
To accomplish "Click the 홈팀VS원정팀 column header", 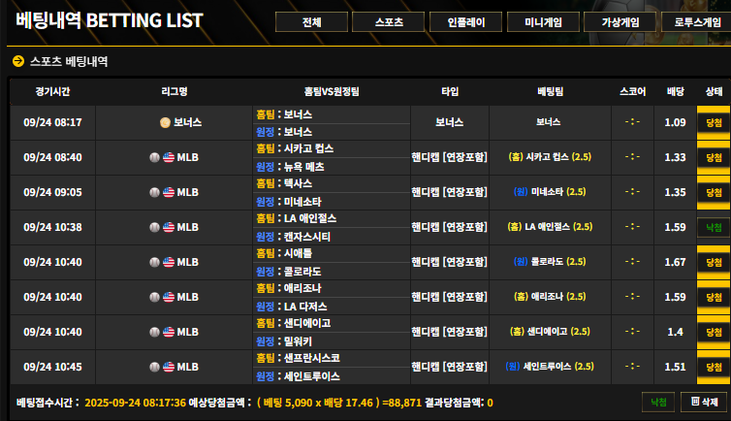I will tap(332, 91).
